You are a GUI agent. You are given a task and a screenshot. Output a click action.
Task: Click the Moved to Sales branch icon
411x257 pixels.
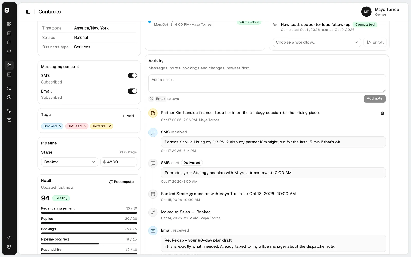pos(153,213)
